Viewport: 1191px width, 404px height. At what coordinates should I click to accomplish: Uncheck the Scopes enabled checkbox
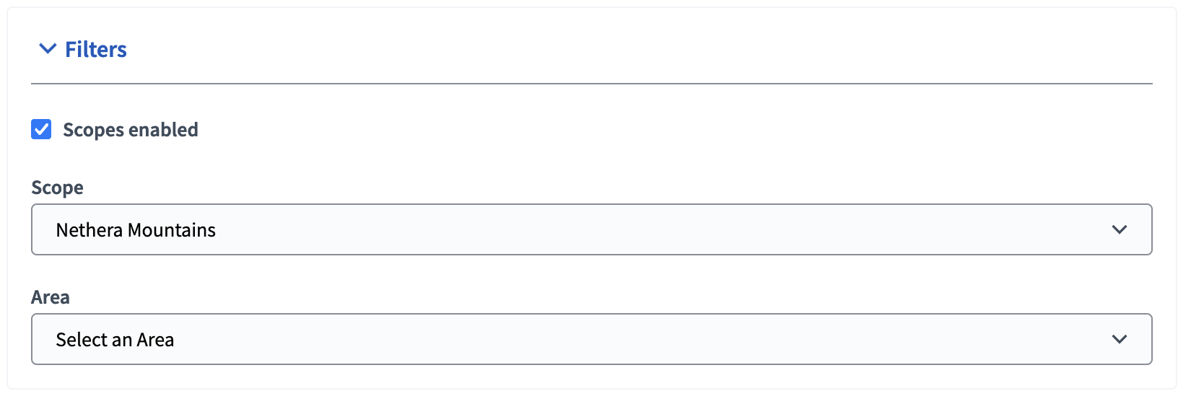[41, 130]
